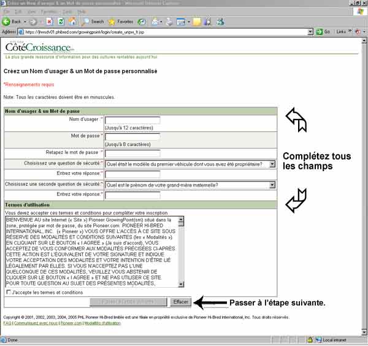The image size is (368, 346).
Task: Go to the Home page icon
Action: pos(74,21)
